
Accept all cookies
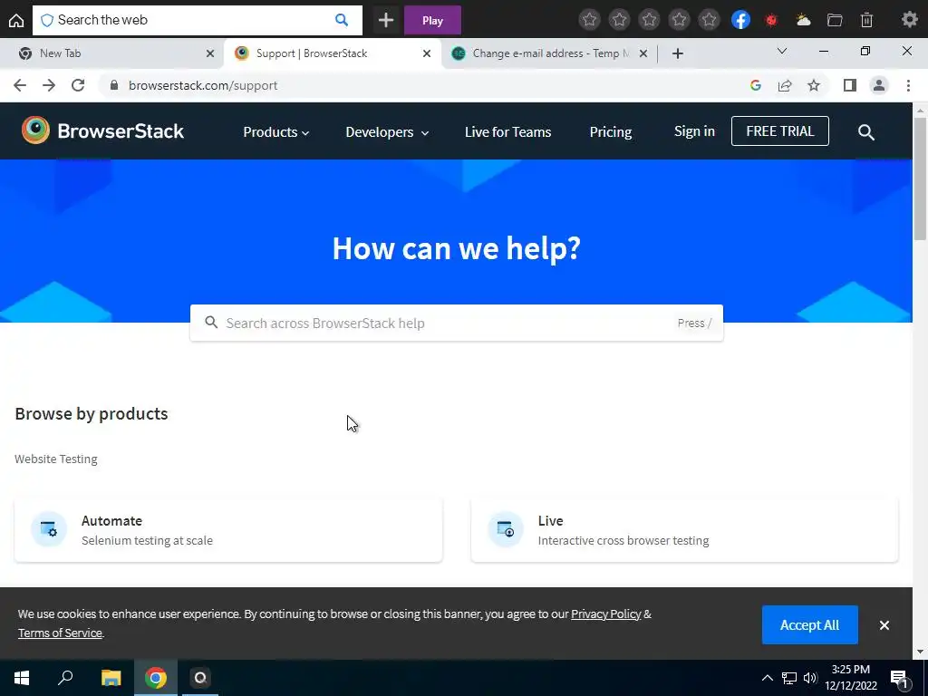tap(809, 625)
